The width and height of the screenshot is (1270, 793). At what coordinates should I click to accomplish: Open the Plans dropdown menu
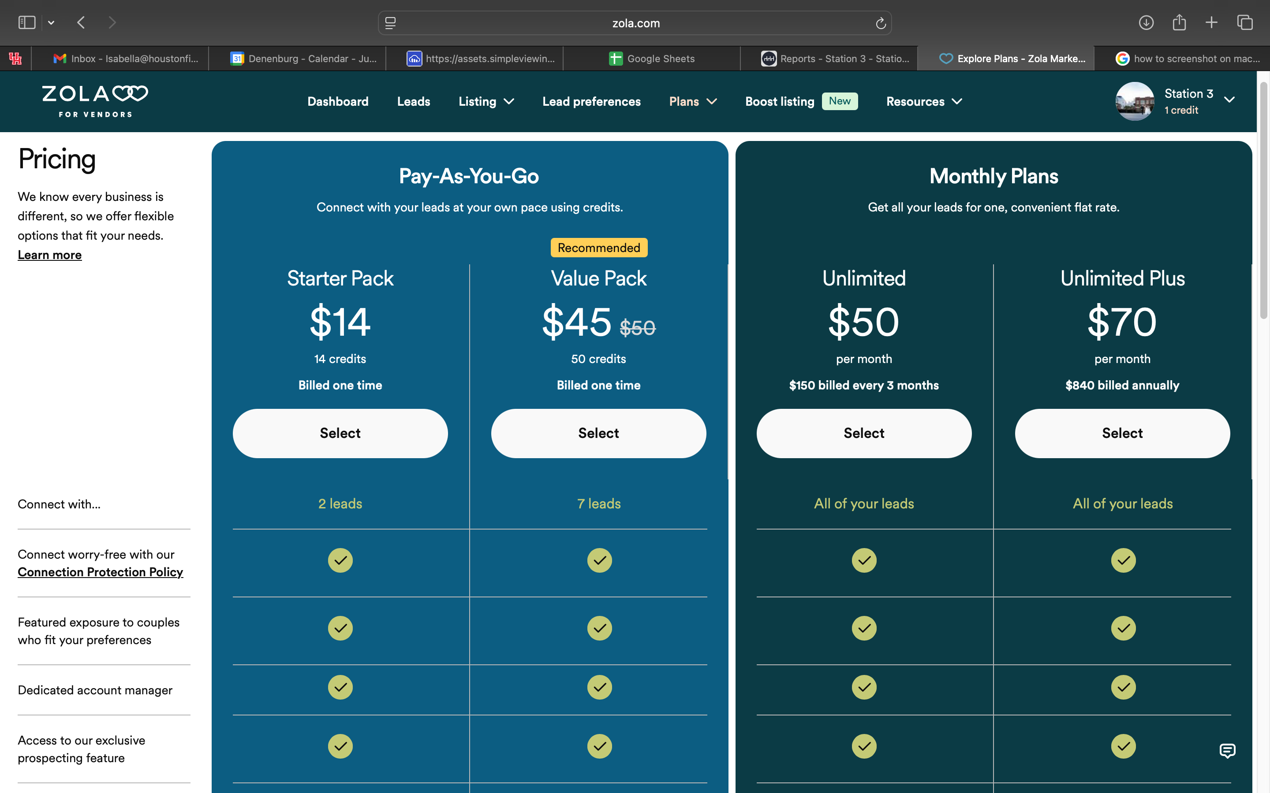(693, 101)
